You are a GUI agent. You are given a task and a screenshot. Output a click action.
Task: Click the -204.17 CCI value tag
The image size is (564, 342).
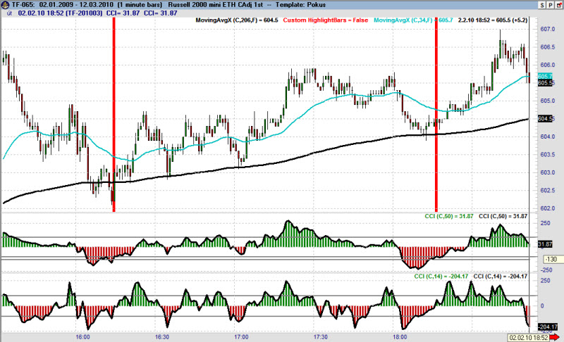click(548, 327)
